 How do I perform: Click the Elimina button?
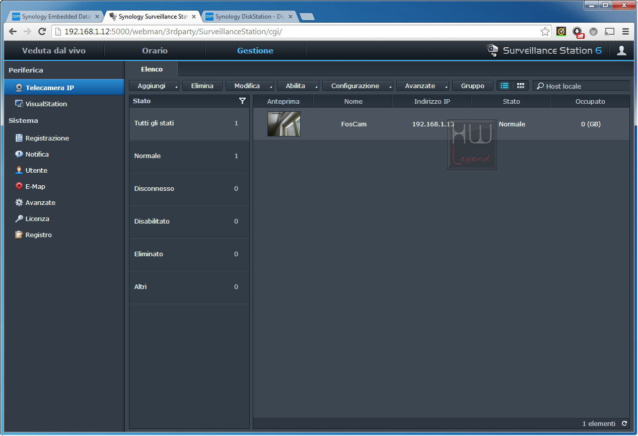point(202,86)
